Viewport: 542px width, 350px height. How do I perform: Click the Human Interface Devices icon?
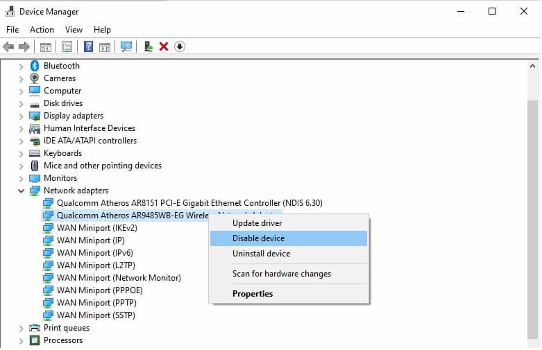click(35, 128)
